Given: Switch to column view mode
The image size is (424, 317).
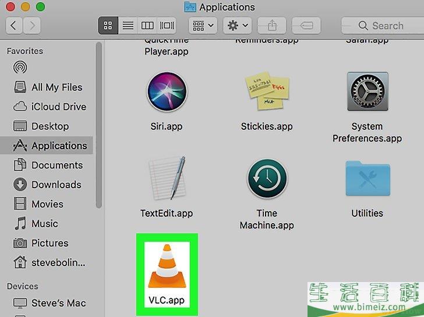Looking at the screenshot, I should [x=147, y=26].
